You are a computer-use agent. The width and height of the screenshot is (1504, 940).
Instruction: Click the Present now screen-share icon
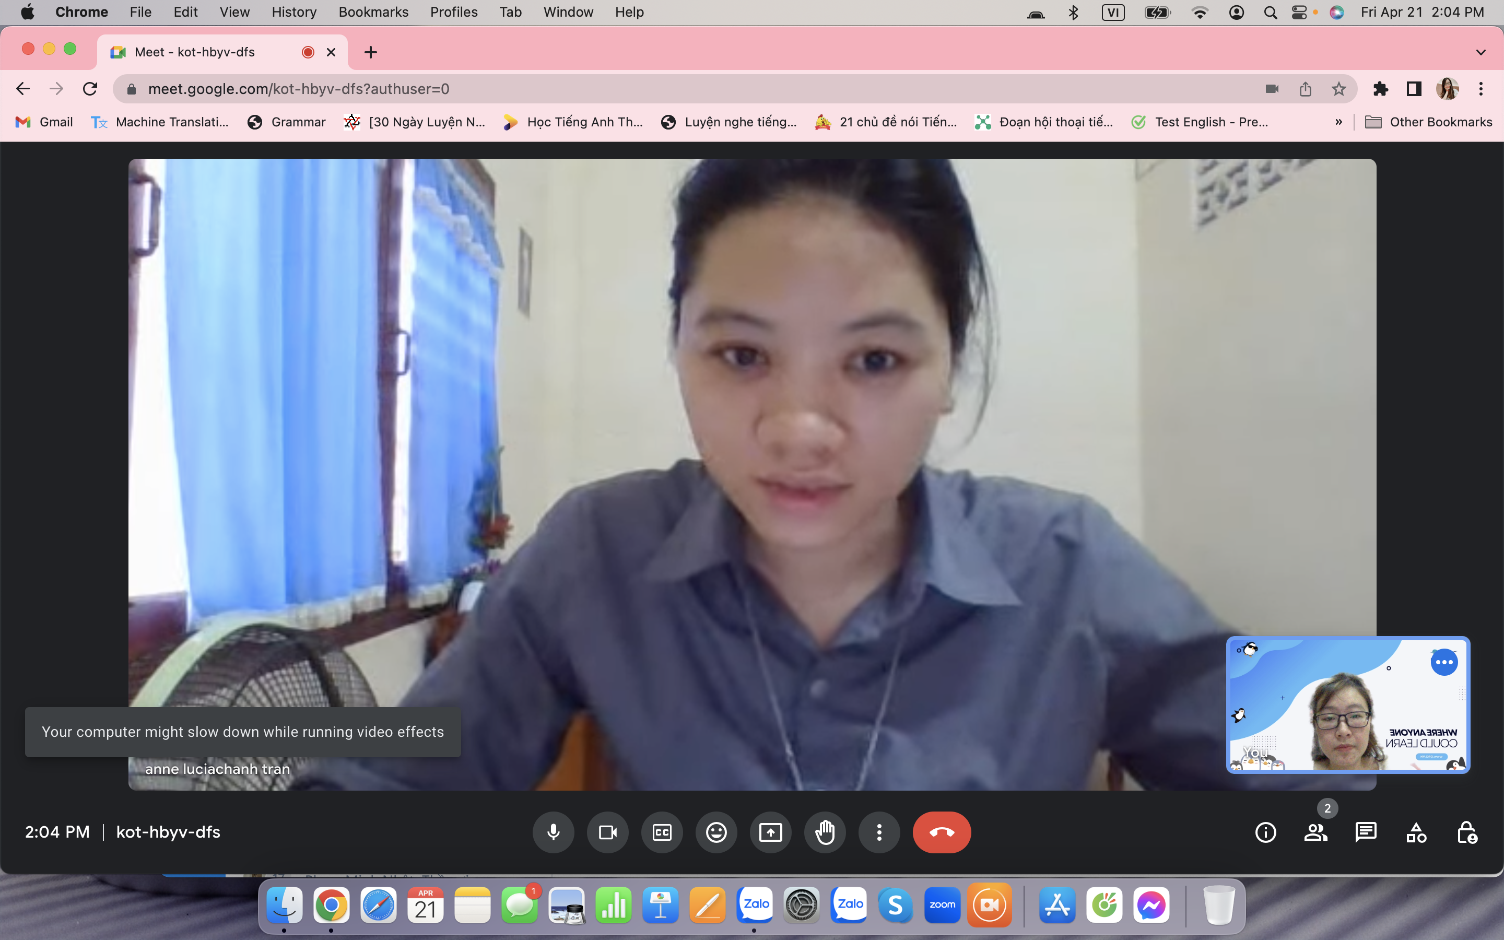(771, 832)
